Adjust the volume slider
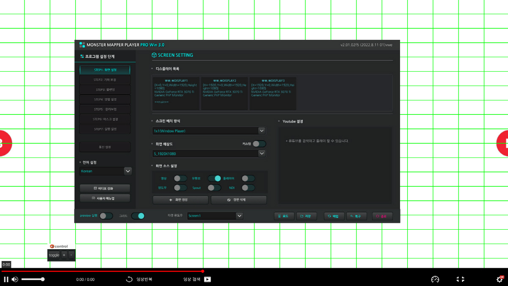 coord(33,279)
